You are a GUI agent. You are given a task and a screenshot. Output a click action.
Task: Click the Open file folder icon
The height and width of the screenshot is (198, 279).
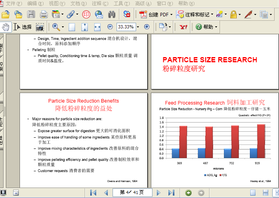[5, 15]
